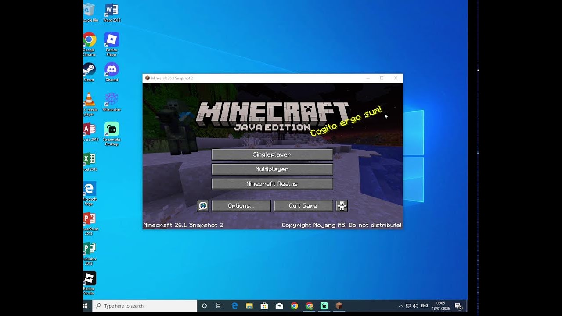Screen dimensions: 562x316
Task: Open Roblox Studio desktop shortcut
Action: [x=89, y=283]
